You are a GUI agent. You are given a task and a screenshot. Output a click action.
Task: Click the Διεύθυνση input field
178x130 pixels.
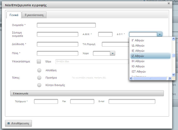[x=58, y=44]
